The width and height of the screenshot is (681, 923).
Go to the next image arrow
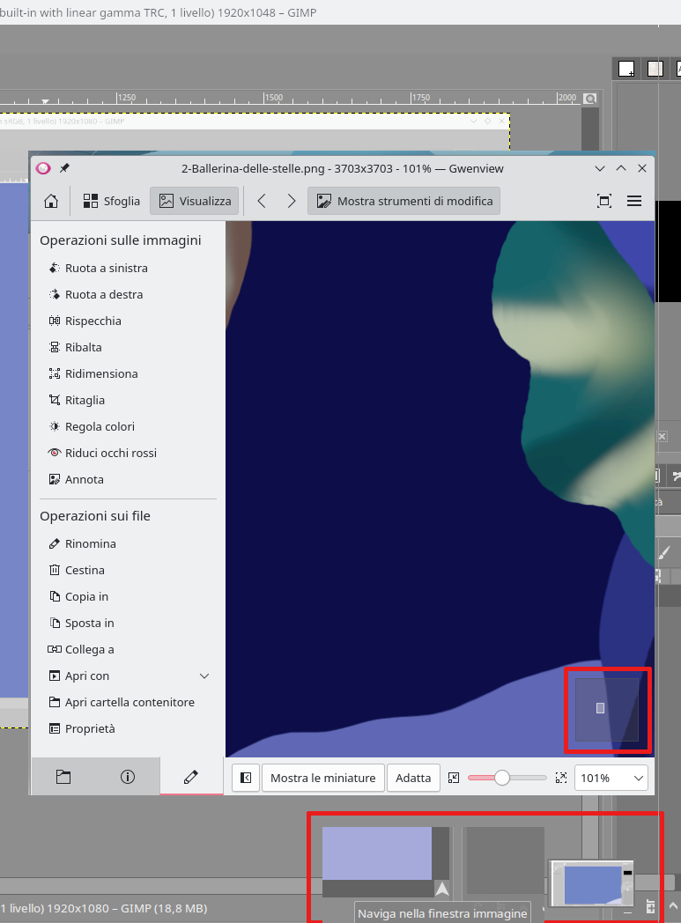pyautogui.click(x=292, y=201)
